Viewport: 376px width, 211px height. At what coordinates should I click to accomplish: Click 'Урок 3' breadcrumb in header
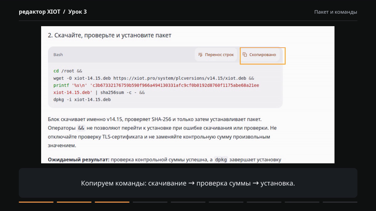point(78,12)
